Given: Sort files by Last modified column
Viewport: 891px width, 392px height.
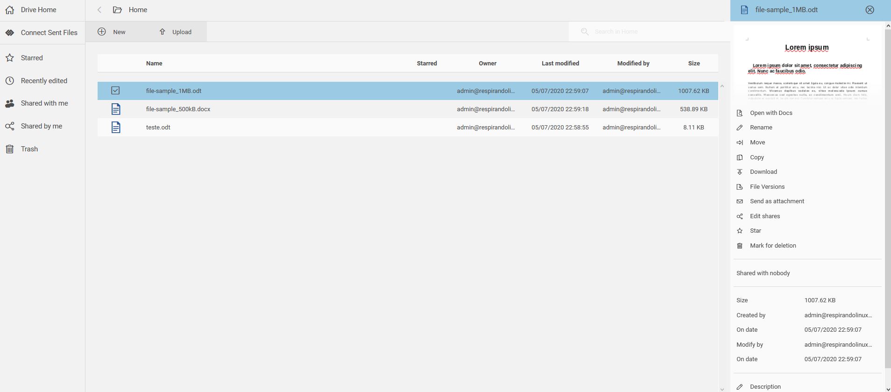Looking at the screenshot, I should tap(560, 64).
